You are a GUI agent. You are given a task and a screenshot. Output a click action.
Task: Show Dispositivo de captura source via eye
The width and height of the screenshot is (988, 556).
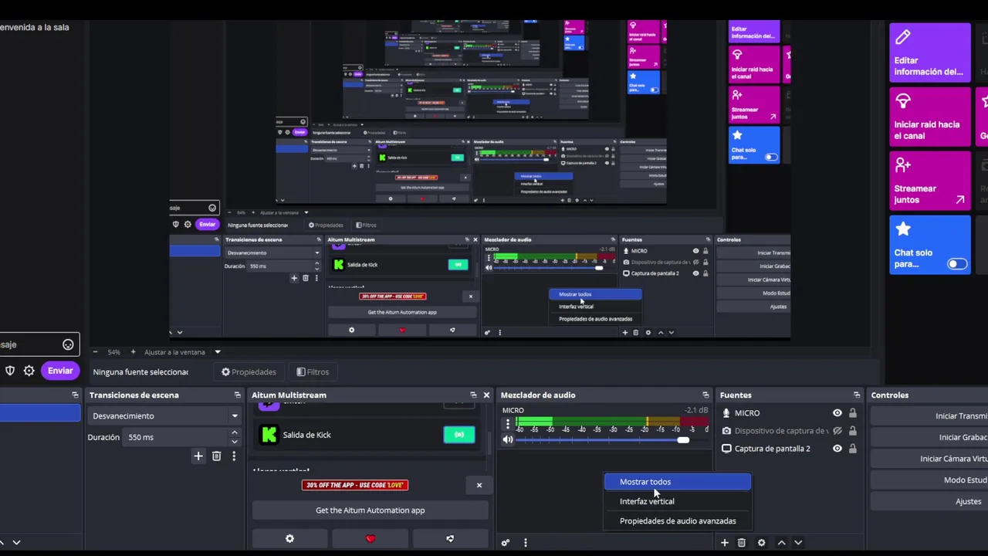(837, 431)
